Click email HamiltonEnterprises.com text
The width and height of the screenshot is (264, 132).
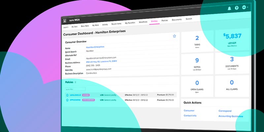click(x=101, y=58)
